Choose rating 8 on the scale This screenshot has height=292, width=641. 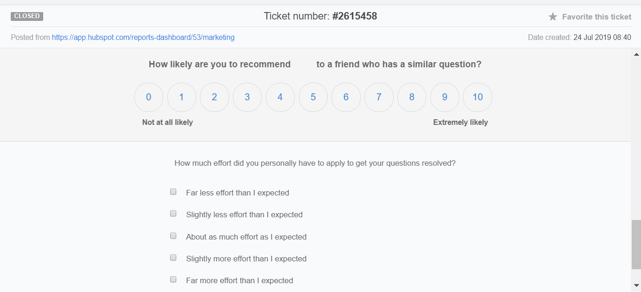click(x=412, y=97)
